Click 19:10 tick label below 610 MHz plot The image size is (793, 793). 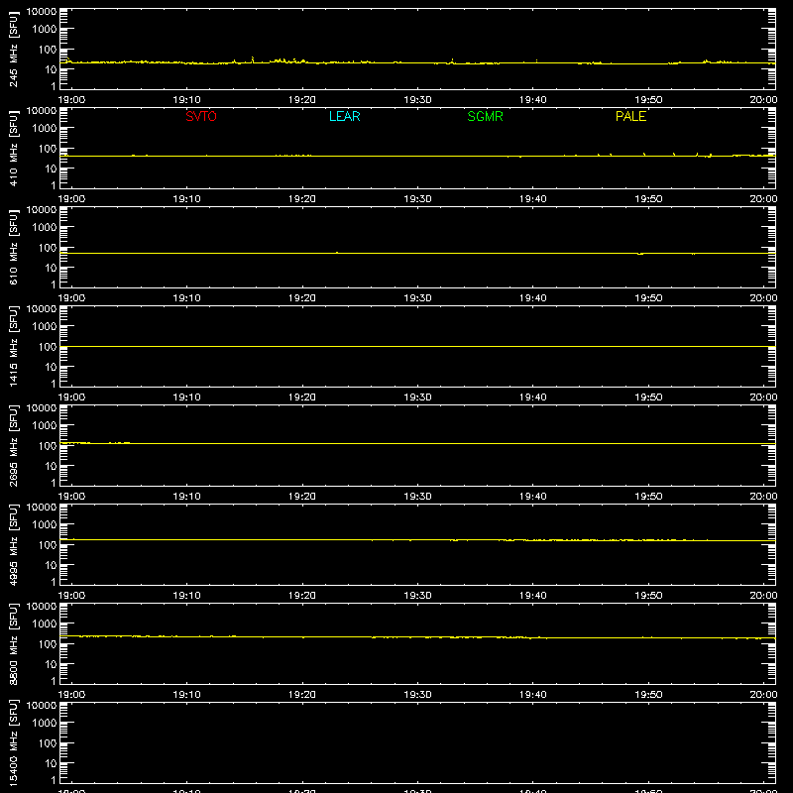coord(186,298)
